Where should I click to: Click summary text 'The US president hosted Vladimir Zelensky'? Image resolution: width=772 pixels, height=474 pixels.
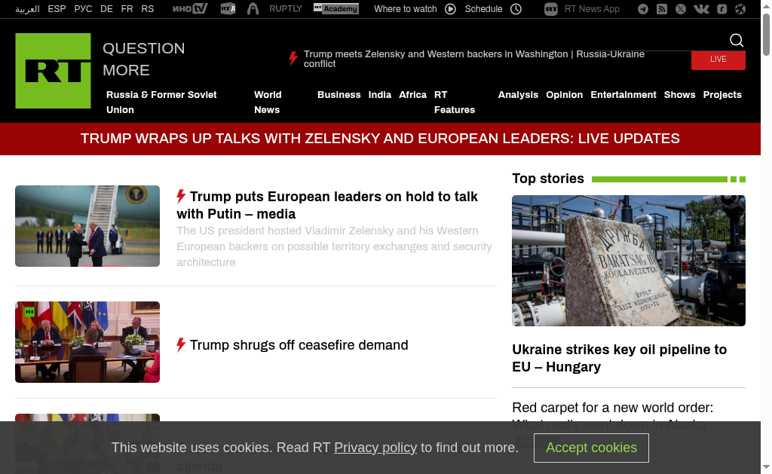point(334,246)
